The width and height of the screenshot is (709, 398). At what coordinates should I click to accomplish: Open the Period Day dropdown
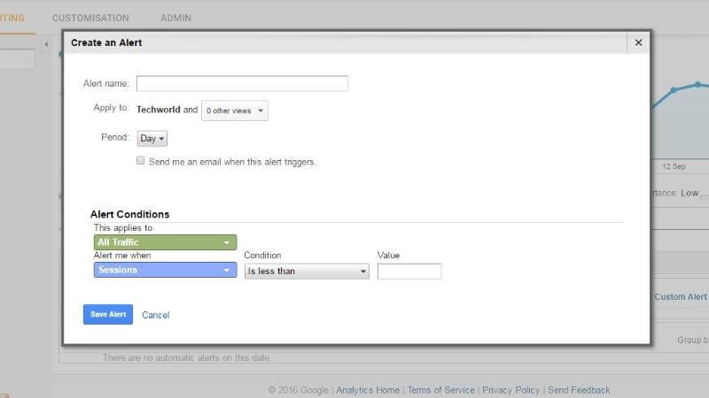[x=152, y=139]
